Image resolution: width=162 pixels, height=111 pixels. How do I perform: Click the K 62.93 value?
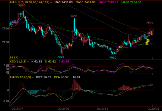pos(37,62)
